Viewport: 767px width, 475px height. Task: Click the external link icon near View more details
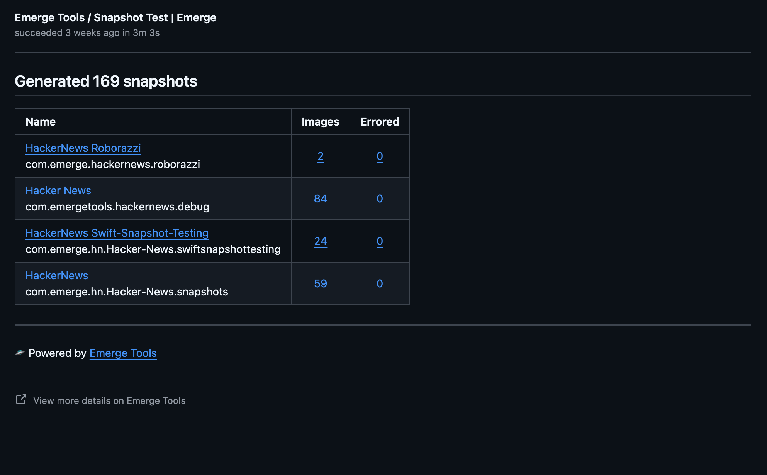tap(22, 400)
